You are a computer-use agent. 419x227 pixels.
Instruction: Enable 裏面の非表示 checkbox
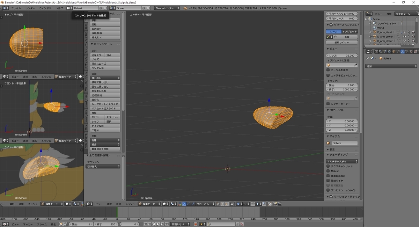tap(328, 176)
